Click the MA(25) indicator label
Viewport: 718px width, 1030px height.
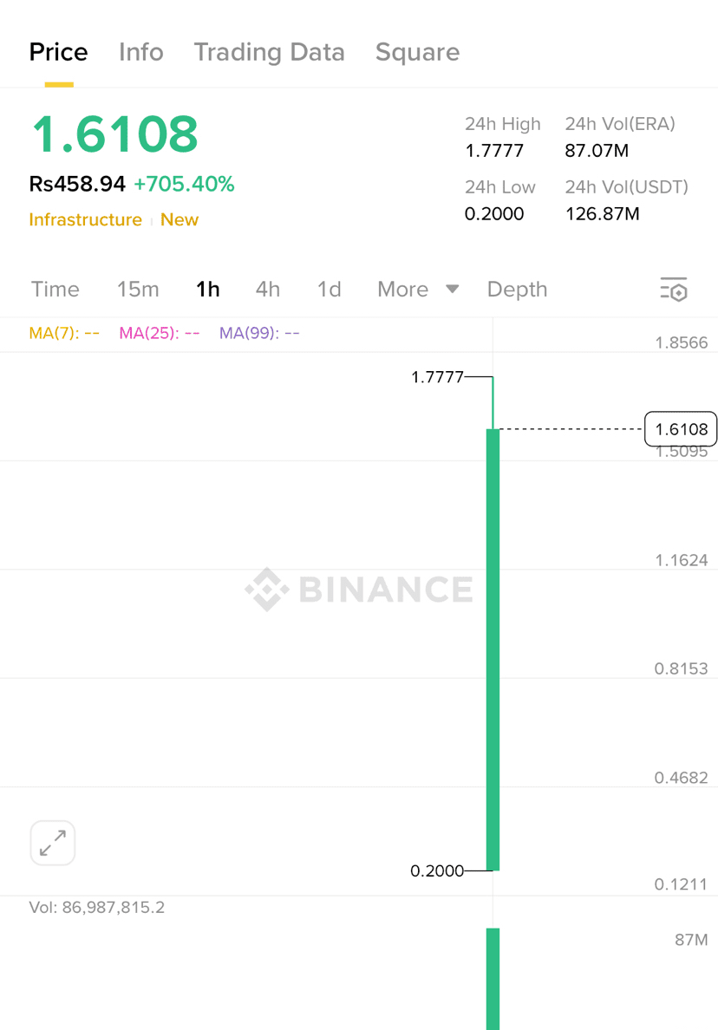coord(160,333)
